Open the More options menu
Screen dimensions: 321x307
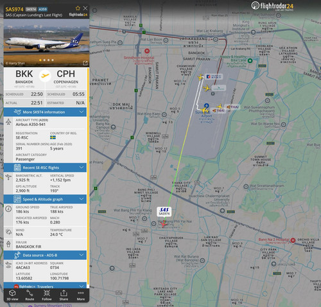point(81,295)
